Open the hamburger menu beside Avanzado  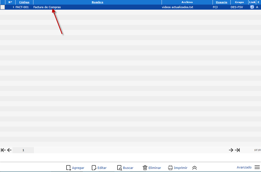pos(257,167)
